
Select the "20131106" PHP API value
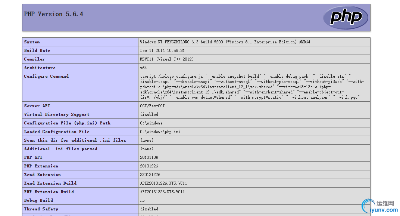point(149,157)
